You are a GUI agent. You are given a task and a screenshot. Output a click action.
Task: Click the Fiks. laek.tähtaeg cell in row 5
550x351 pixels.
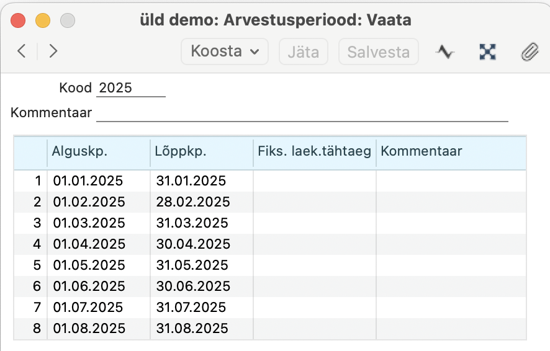(x=315, y=265)
